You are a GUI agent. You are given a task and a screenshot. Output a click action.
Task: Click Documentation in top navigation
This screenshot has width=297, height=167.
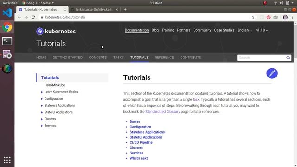[x=136, y=30]
